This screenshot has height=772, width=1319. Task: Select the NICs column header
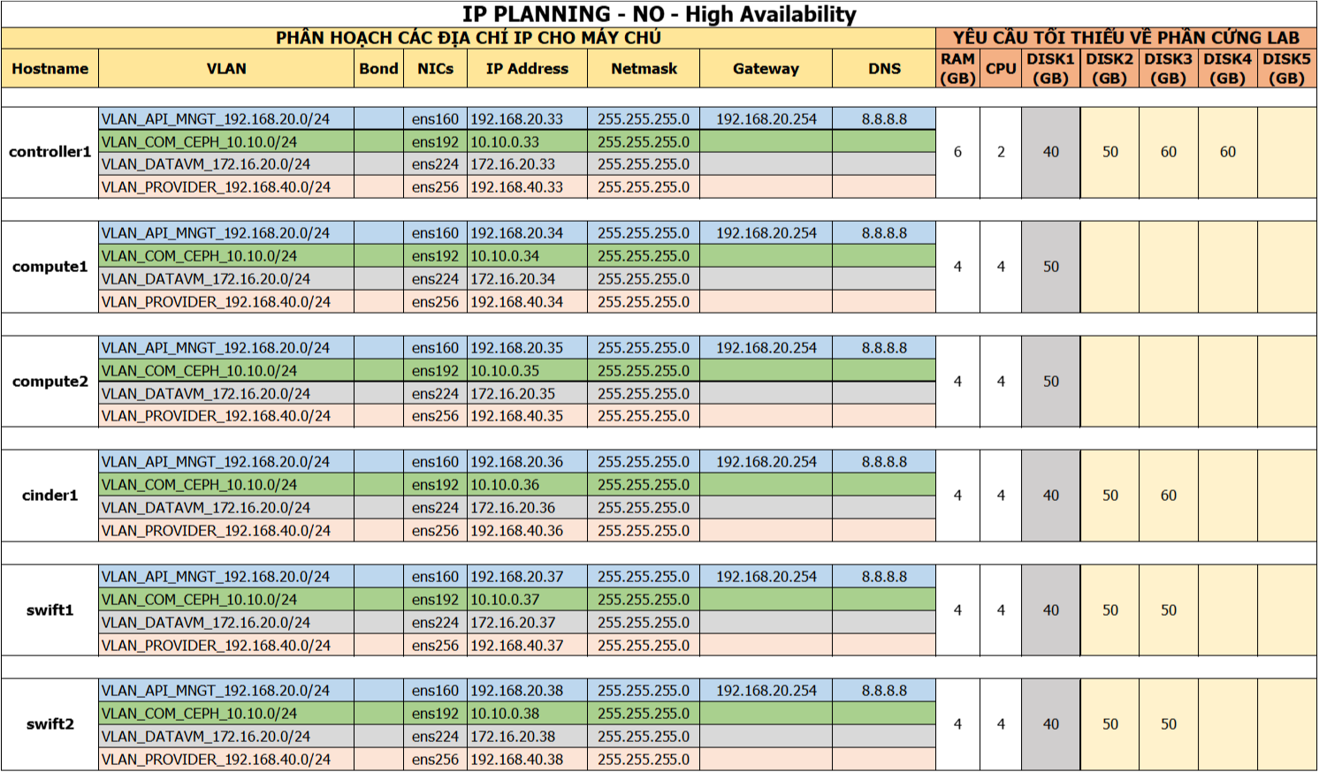(436, 69)
